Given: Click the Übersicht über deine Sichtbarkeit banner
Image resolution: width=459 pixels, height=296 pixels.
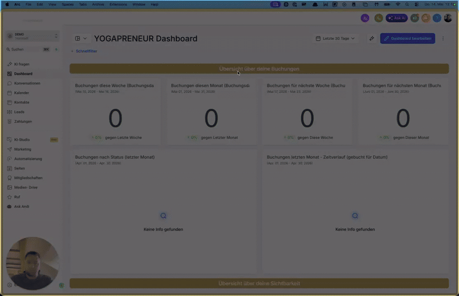Looking at the screenshot, I should point(259,283).
